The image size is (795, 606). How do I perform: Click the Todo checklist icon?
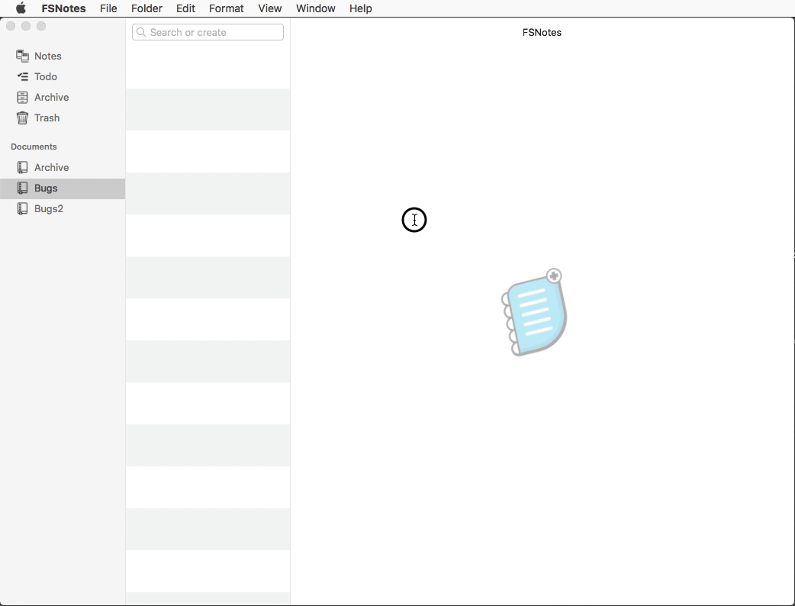(x=23, y=76)
